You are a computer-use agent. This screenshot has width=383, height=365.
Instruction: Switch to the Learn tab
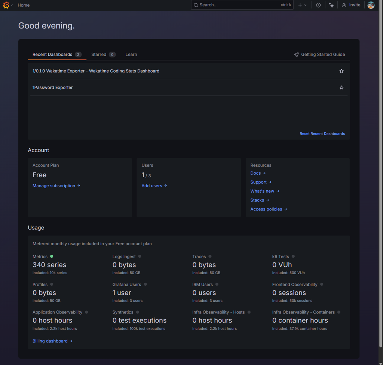tap(131, 55)
